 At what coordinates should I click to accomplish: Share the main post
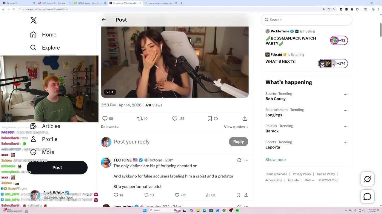click(x=245, y=119)
